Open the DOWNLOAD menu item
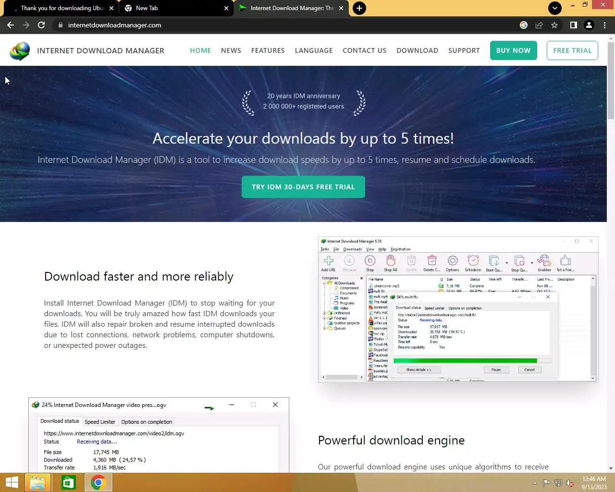 417,50
